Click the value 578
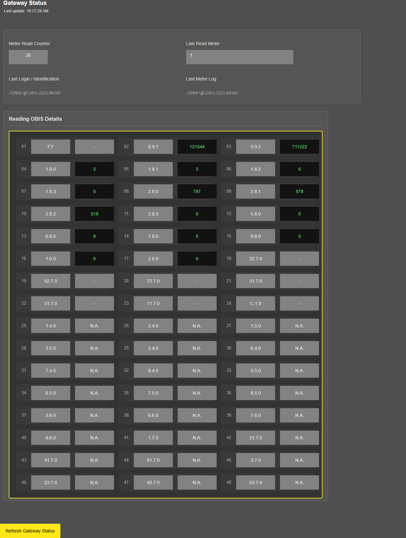Image resolution: width=406 pixels, height=538 pixels. [299, 191]
